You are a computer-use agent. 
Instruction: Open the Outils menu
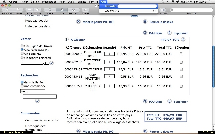coord(71,2)
